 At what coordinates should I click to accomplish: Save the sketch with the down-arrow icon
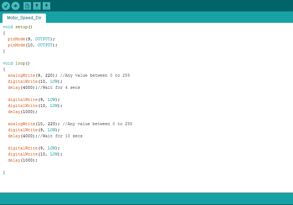pos(46,6)
